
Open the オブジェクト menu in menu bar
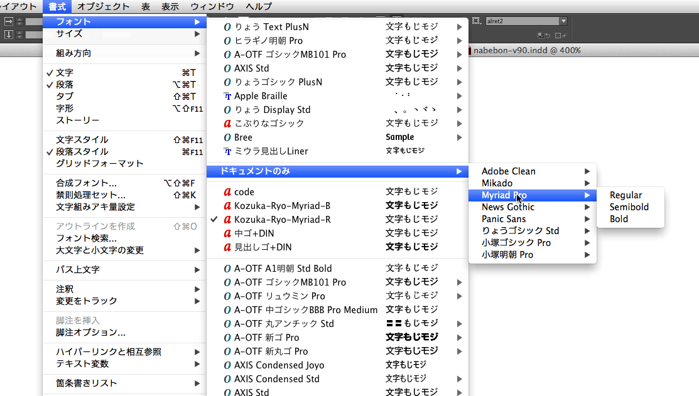pos(104,7)
